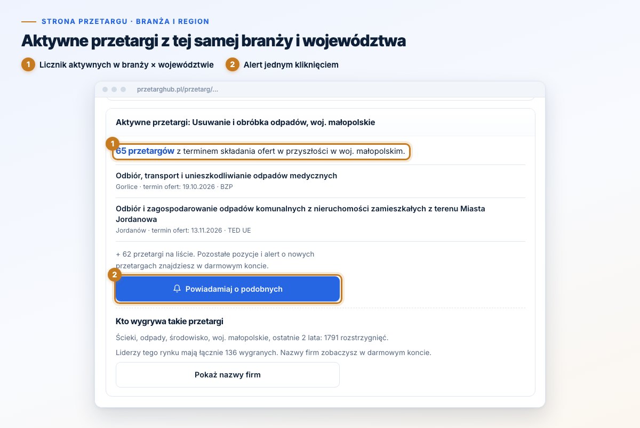
Task: Click the legend label 'Alert jednym kliknięciem'
Action: 291,65
